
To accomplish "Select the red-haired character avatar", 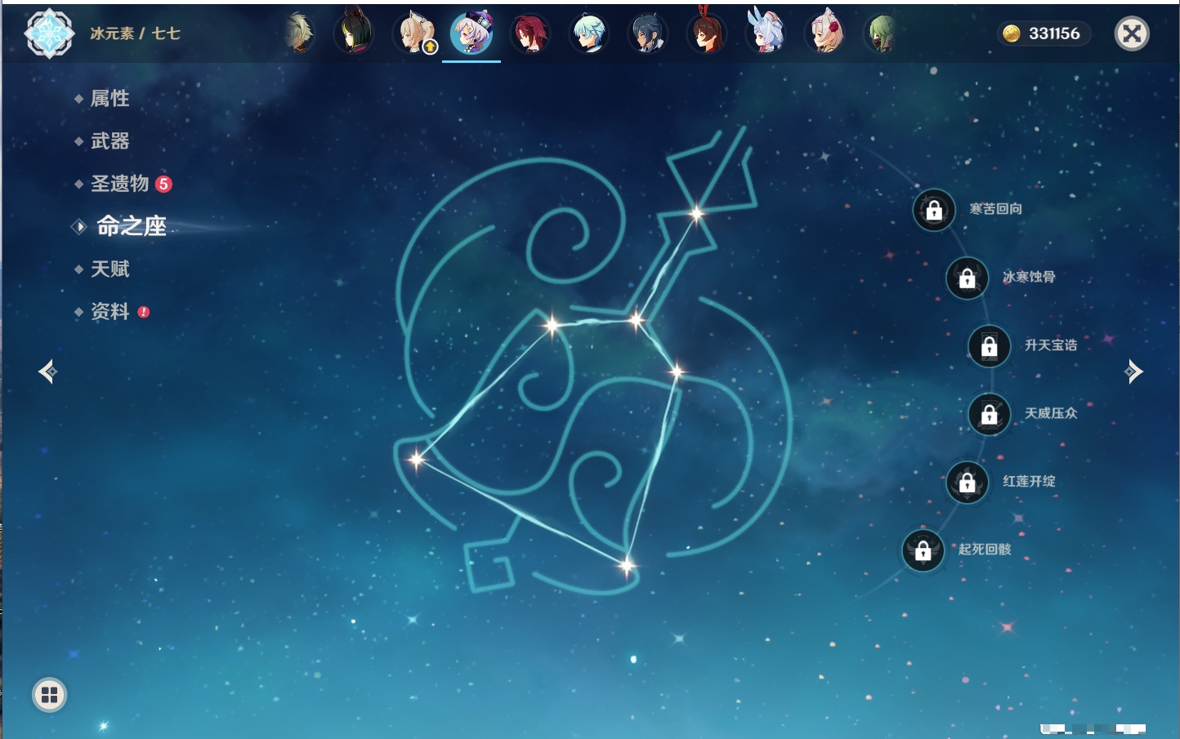I will coord(530,33).
